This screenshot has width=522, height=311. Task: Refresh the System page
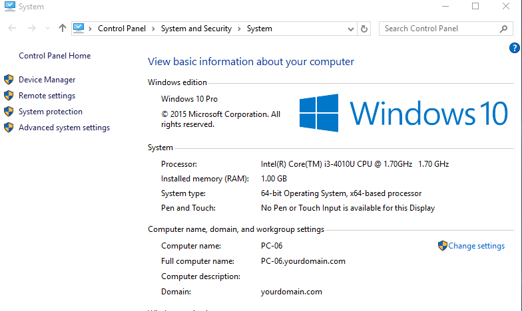pos(364,29)
